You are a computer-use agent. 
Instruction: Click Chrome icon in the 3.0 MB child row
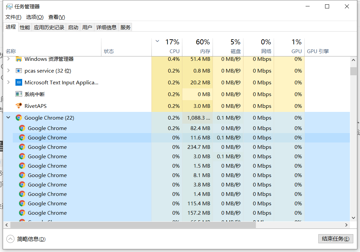coord(22,157)
